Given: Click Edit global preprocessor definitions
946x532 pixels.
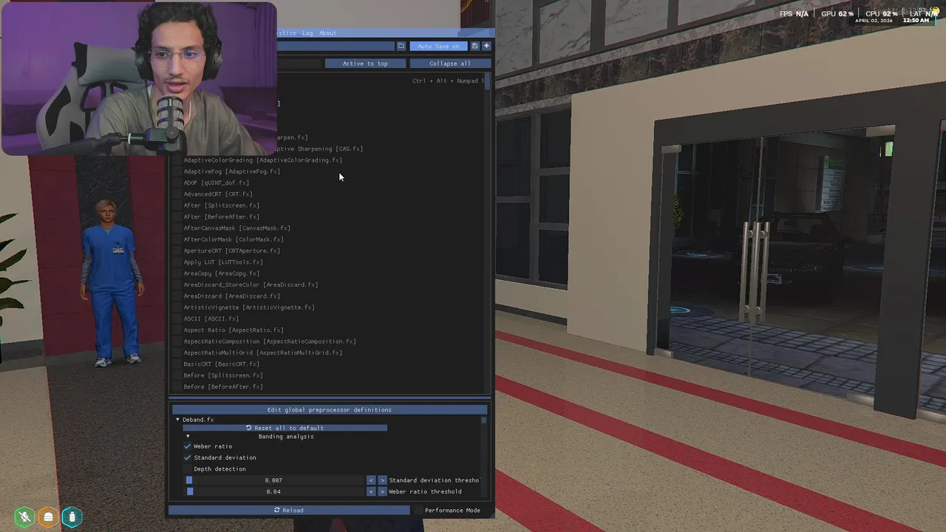Looking at the screenshot, I should [330, 409].
